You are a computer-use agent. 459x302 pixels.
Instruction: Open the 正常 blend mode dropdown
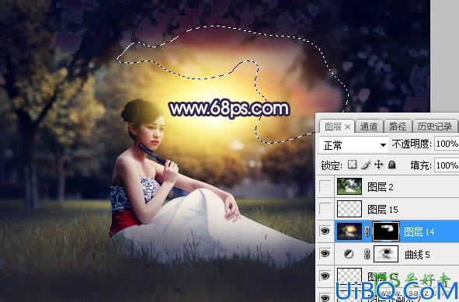(x=354, y=145)
